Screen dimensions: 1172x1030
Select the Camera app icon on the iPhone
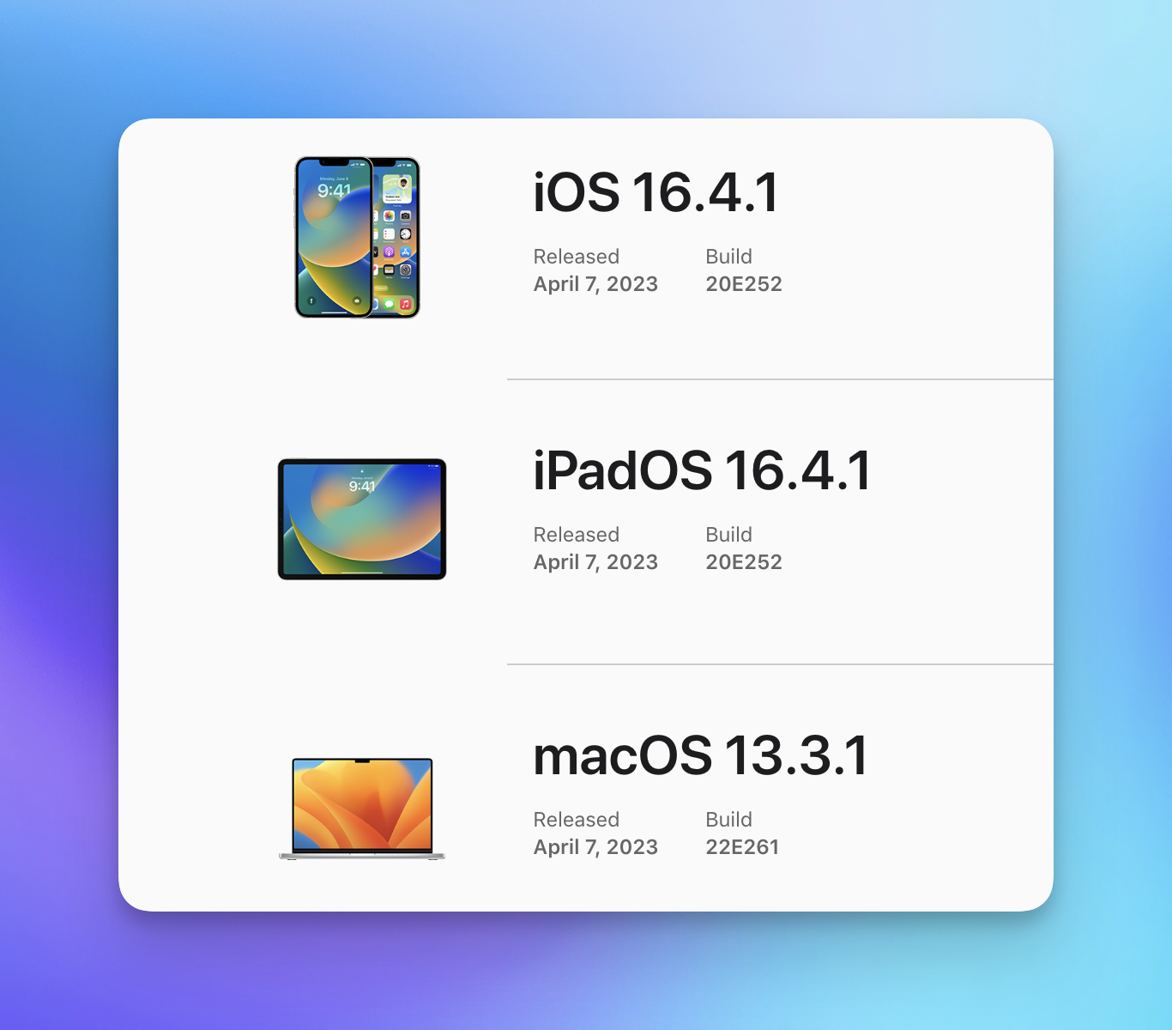[405, 216]
